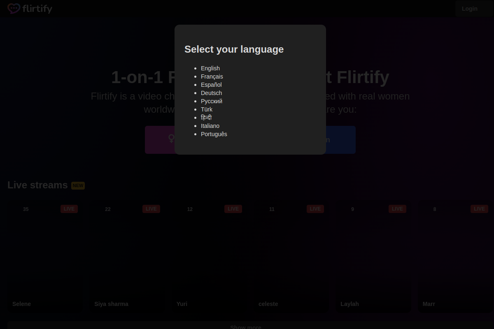Click the viewer count 11 on celeste's stream
The image size is (494, 329).
click(272, 209)
